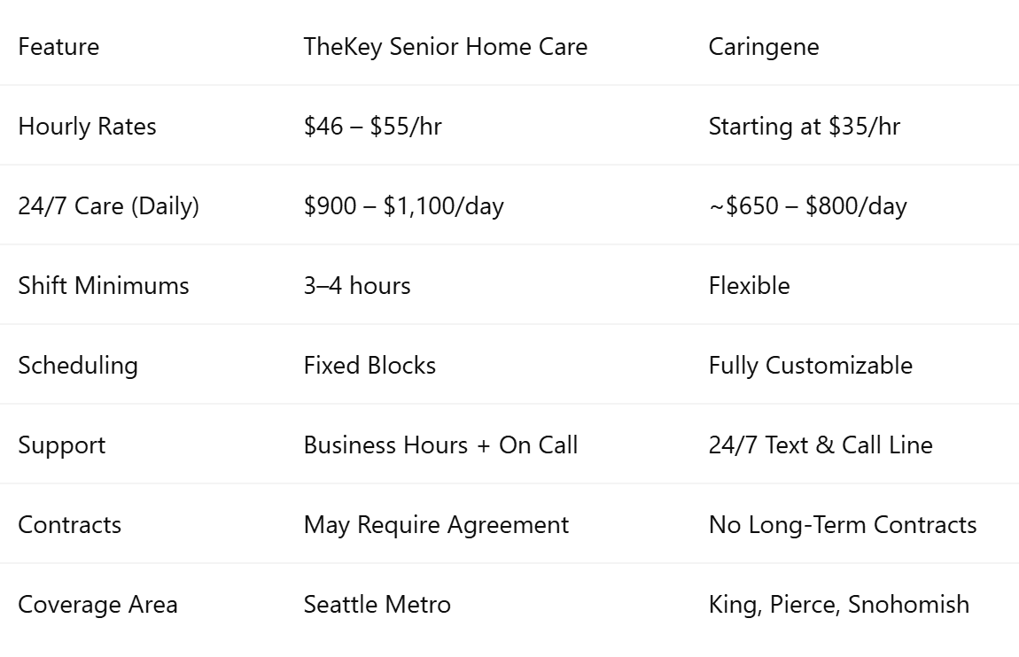1019x657 pixels.
Task: Select May Require Agreement cell
Action: point(436,525)
